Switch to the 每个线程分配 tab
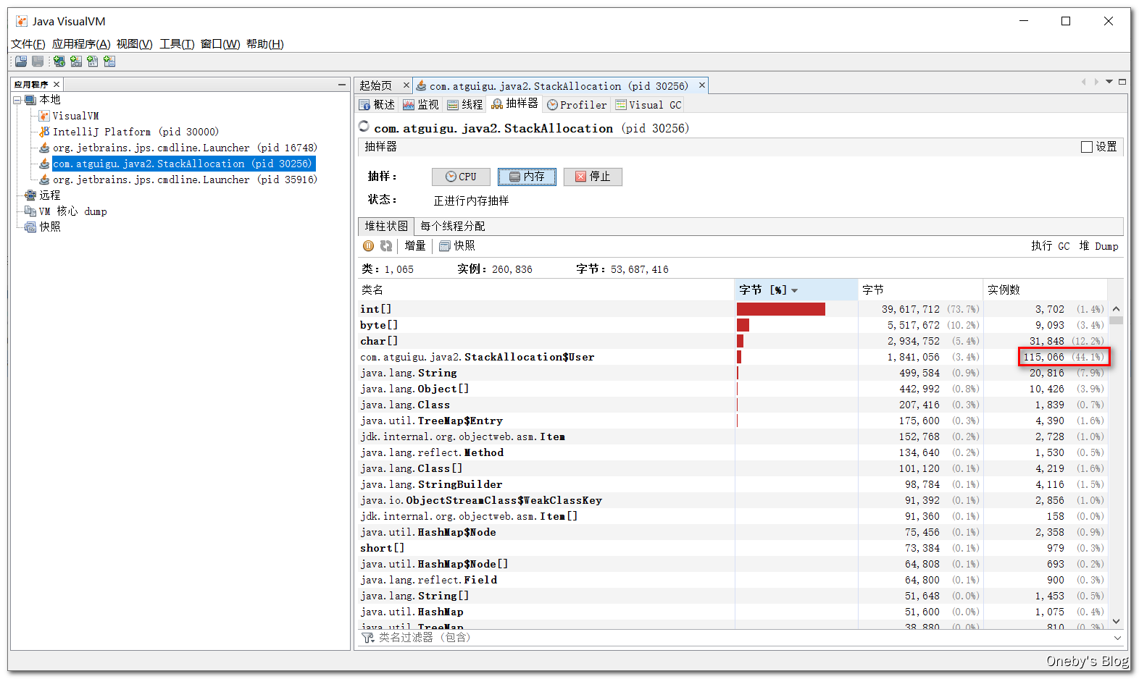1139x679 pixels. [x=453, y=227]
